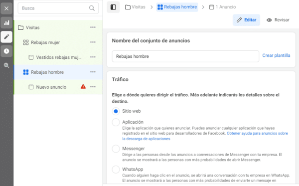Switch to Editar mode
299x186 pixels.
(246, 20)
